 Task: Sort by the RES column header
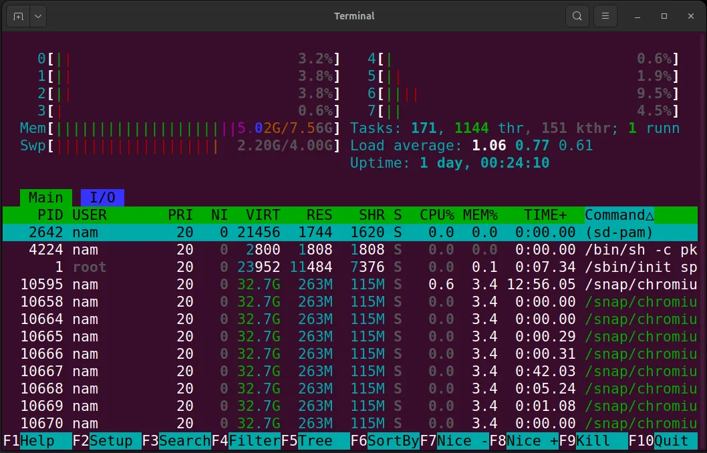(319, 215)
